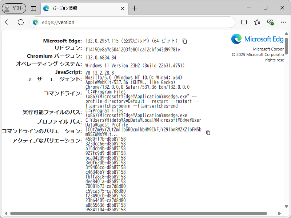This screenshot has width=291, height=218.
Task: Open Browser essentials health panel
Action: 270,22
